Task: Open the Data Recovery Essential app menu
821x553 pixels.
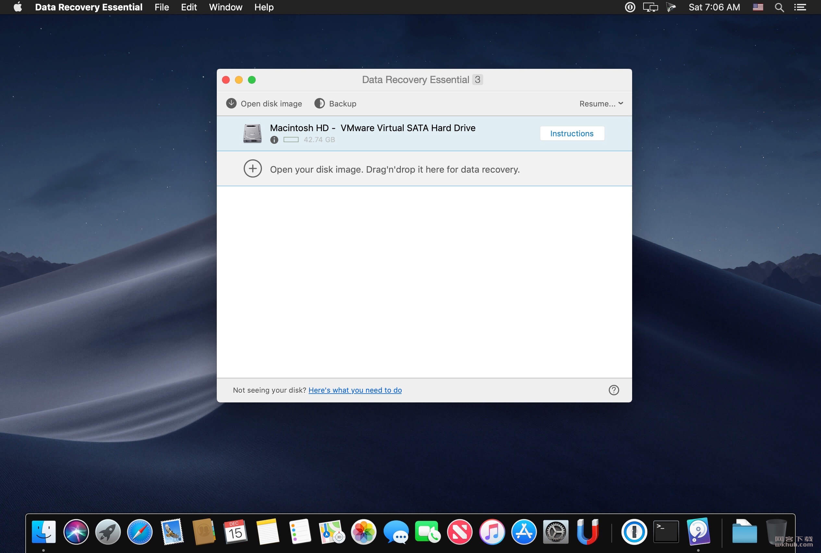Action: click(89, 7)
